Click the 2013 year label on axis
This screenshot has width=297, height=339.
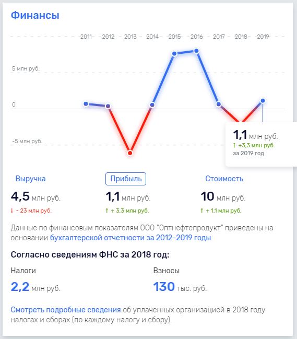(130, 37)
